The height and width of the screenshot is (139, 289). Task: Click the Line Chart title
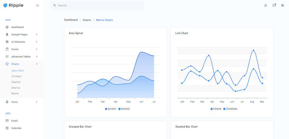[x=182, y=33]
